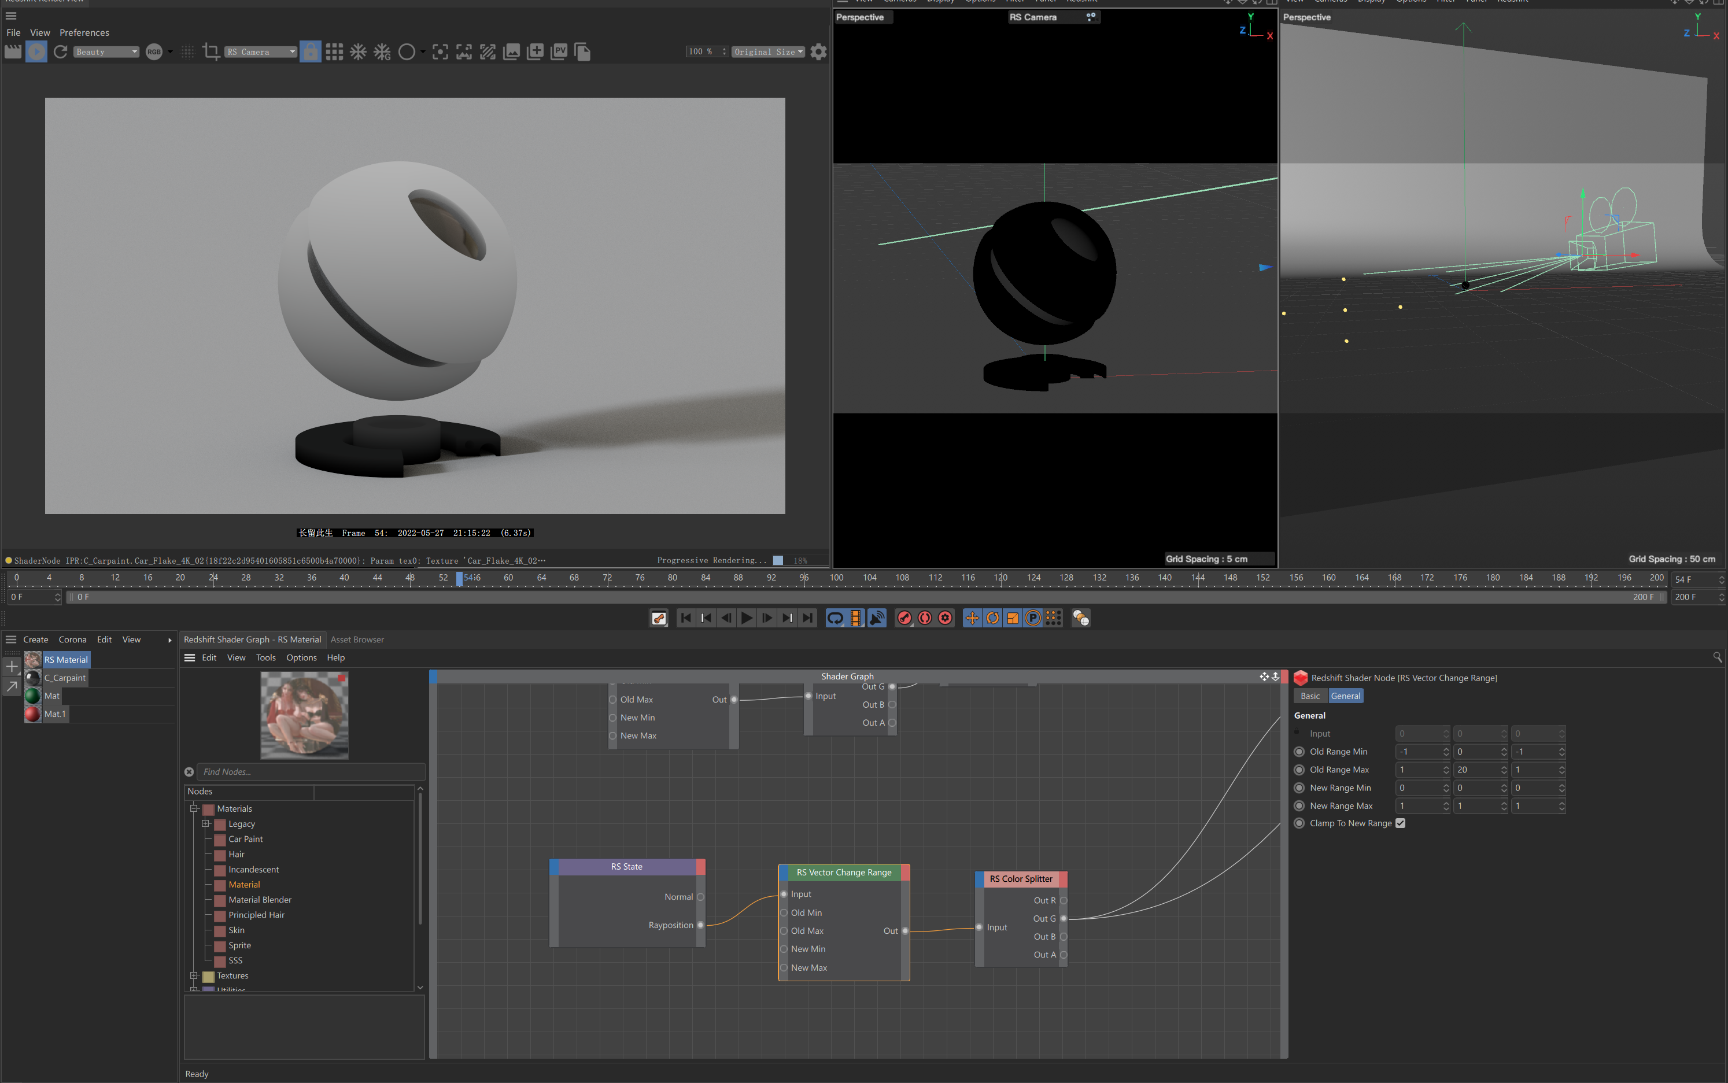Click the RS Color Splitter node header
Screen dimensions: 1728x1083
(x=1021, y=879)
